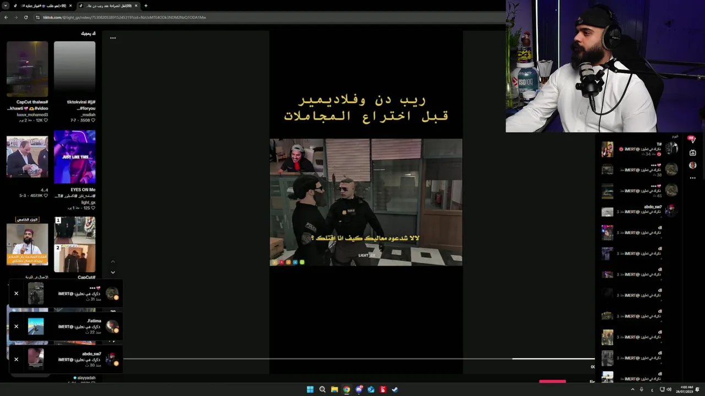Select the active (89) TikTok video tab

tap(108, 5)
